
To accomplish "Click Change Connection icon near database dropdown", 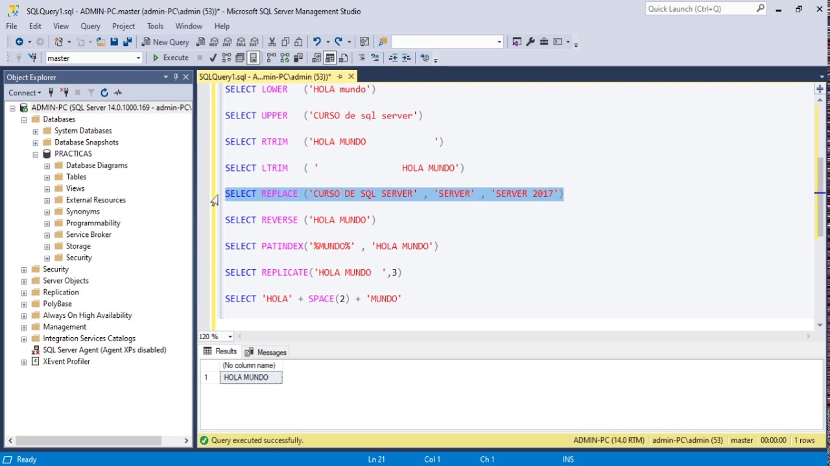I will pyautogui.click(x=32, y=58).
